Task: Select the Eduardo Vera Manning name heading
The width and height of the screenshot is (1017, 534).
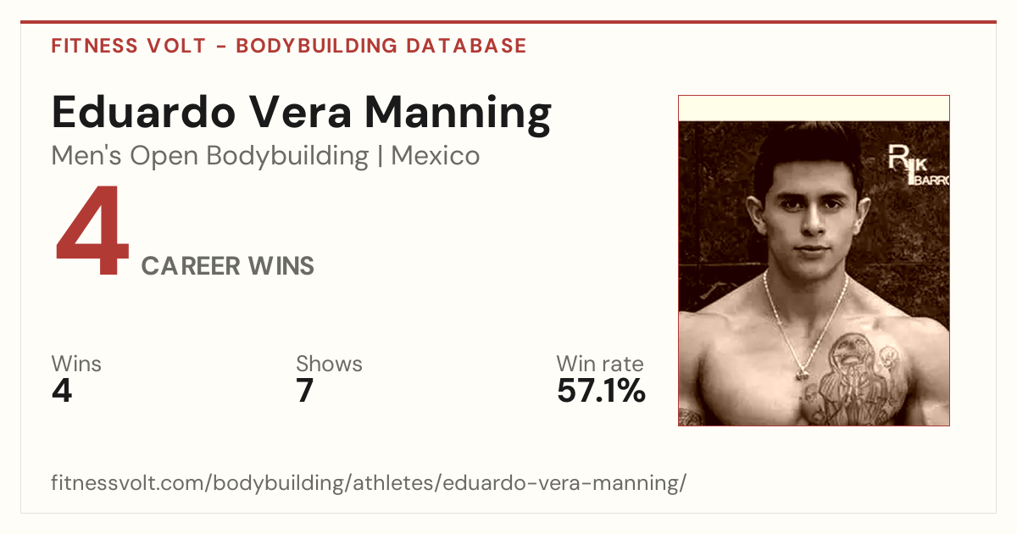Action: point(302,114)
